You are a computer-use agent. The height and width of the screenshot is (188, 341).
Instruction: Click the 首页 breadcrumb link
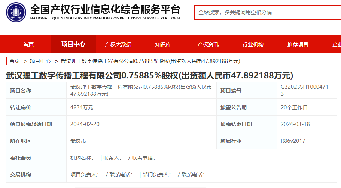click(15, 62)
